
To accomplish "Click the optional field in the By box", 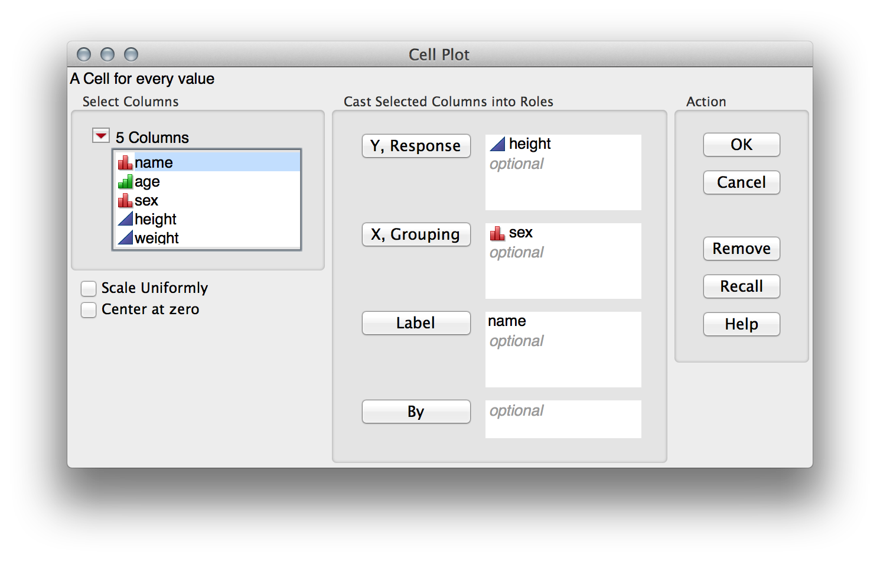I will (x=517, y=411).
